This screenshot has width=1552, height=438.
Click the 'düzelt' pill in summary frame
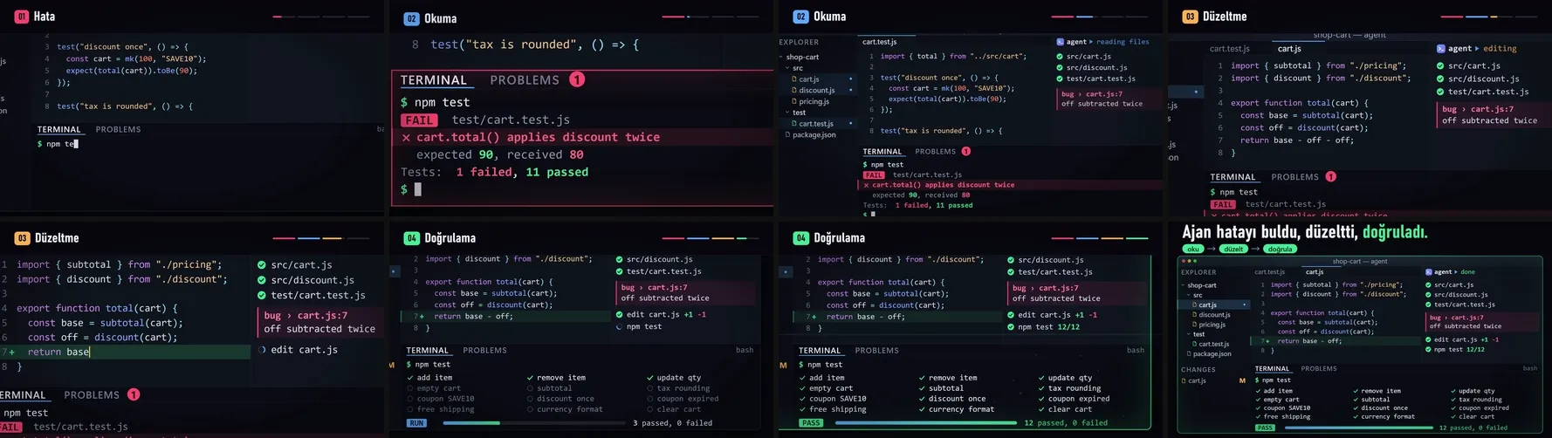(x=1233, y=249)
